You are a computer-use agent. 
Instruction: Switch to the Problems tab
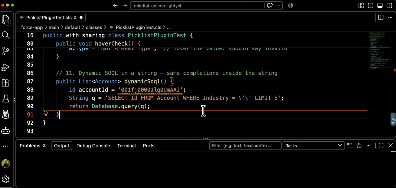click(x=32, y=146)
